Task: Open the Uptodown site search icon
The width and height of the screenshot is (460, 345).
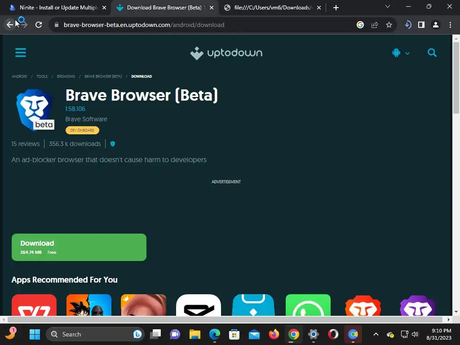Action: click(432, 53)
